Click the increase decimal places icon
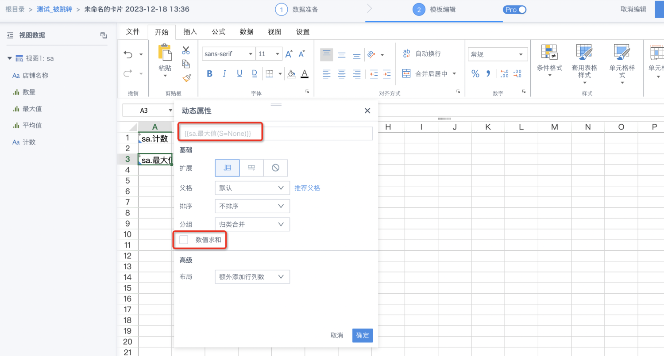 pos(504,74)
